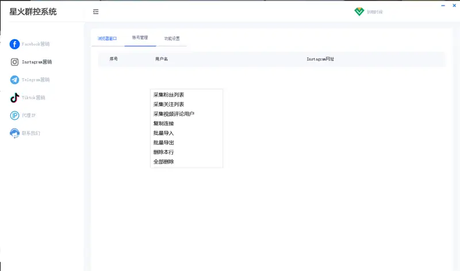Click the Instagram网址 column header
460x271 pixels.
[x=320, y=59]
